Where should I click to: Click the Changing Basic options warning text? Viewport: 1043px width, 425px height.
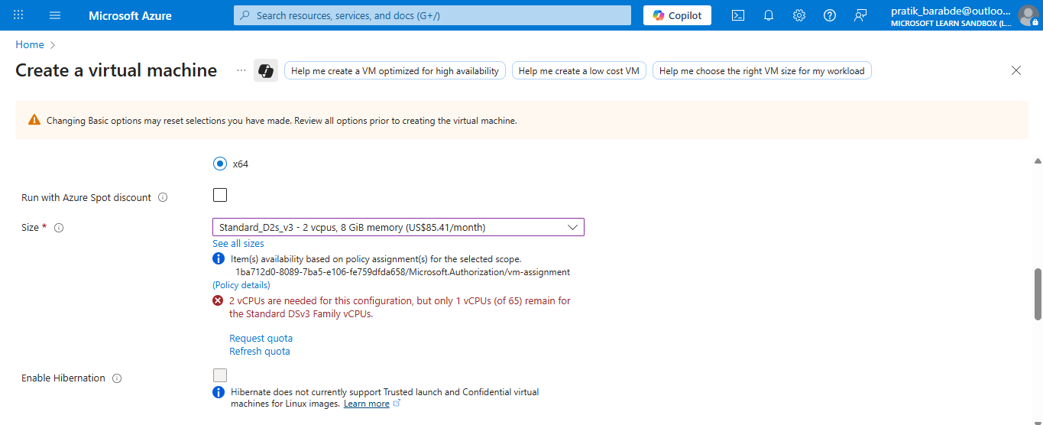(282, 120)
